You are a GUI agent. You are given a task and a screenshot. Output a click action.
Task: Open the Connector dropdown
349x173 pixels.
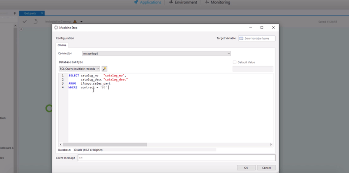156,53
